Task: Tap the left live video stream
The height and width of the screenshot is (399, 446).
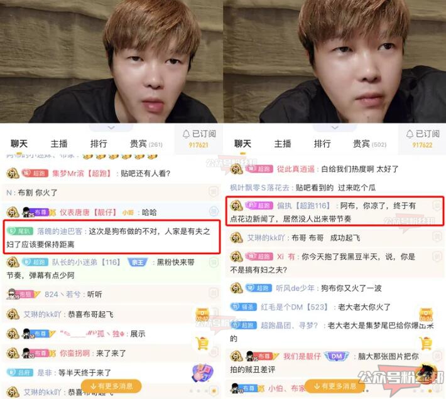Action: coord(111,61)
